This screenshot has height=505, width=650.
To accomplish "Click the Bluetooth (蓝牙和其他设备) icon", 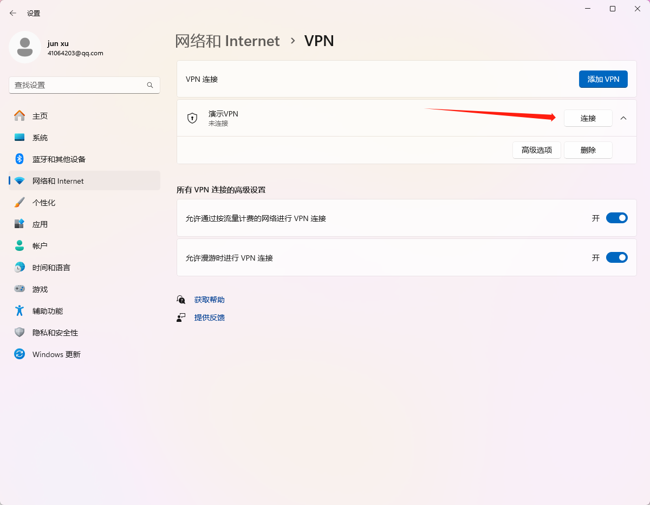I will pyautogui.click(x=19, y=159).
